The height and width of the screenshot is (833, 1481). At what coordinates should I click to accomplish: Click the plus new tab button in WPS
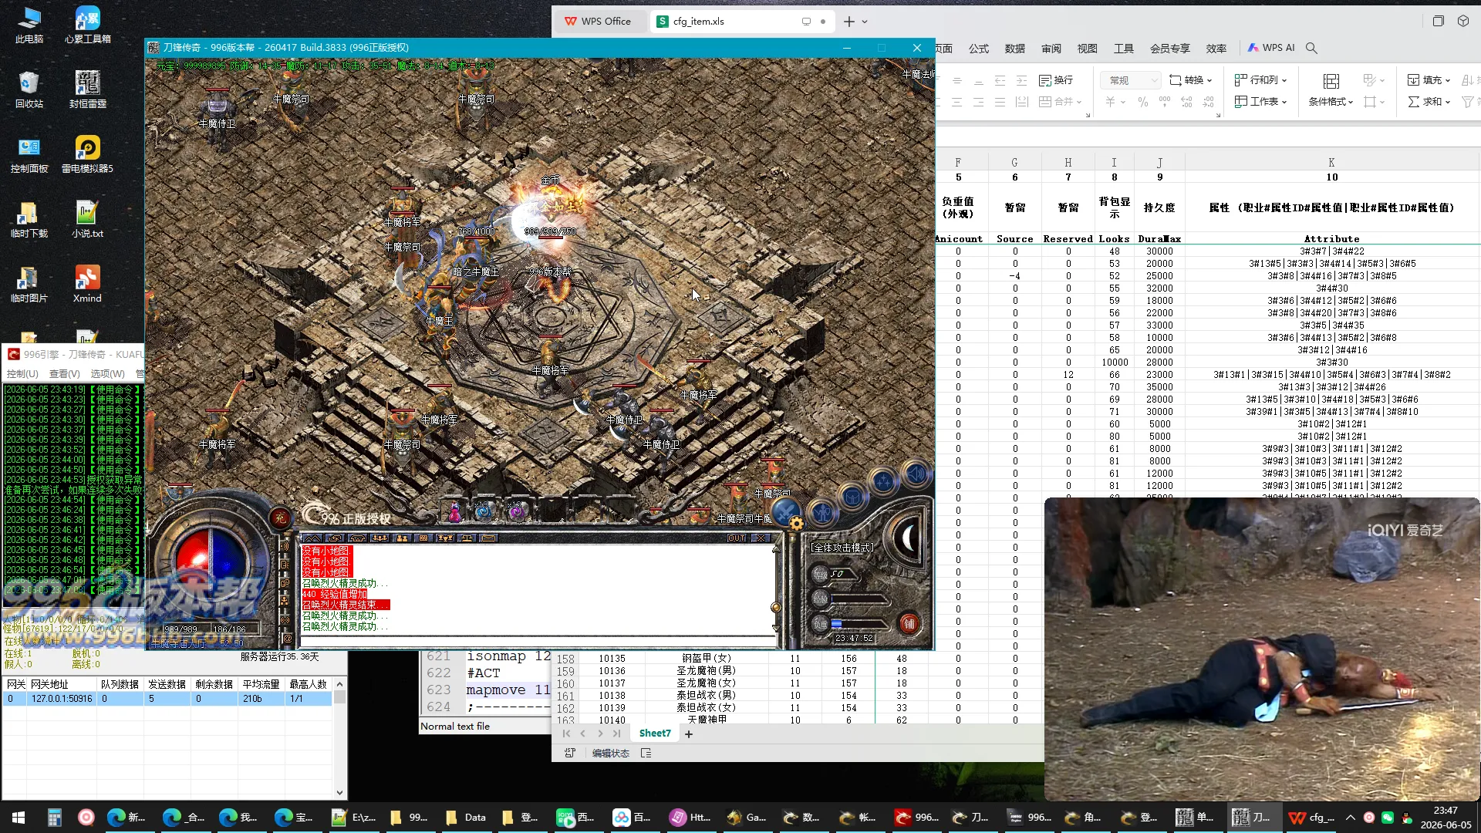[848, 22]
